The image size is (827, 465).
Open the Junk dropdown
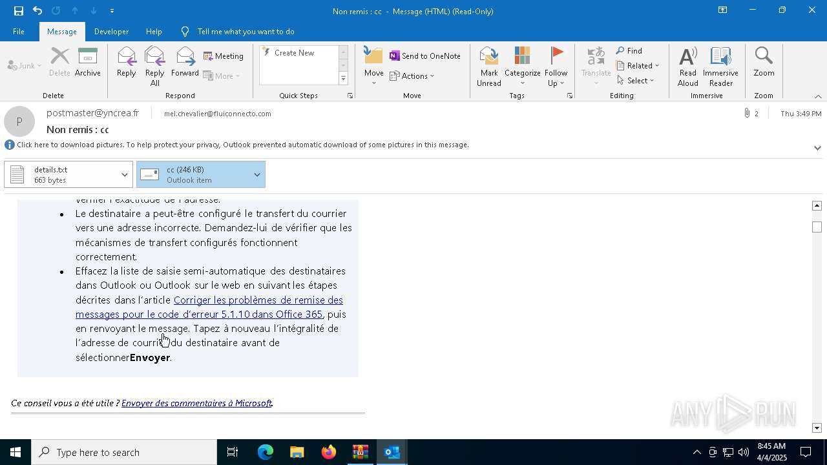click(25, 66)
